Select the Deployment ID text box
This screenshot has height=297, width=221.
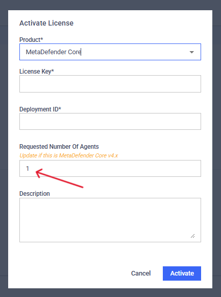(110, 122)
